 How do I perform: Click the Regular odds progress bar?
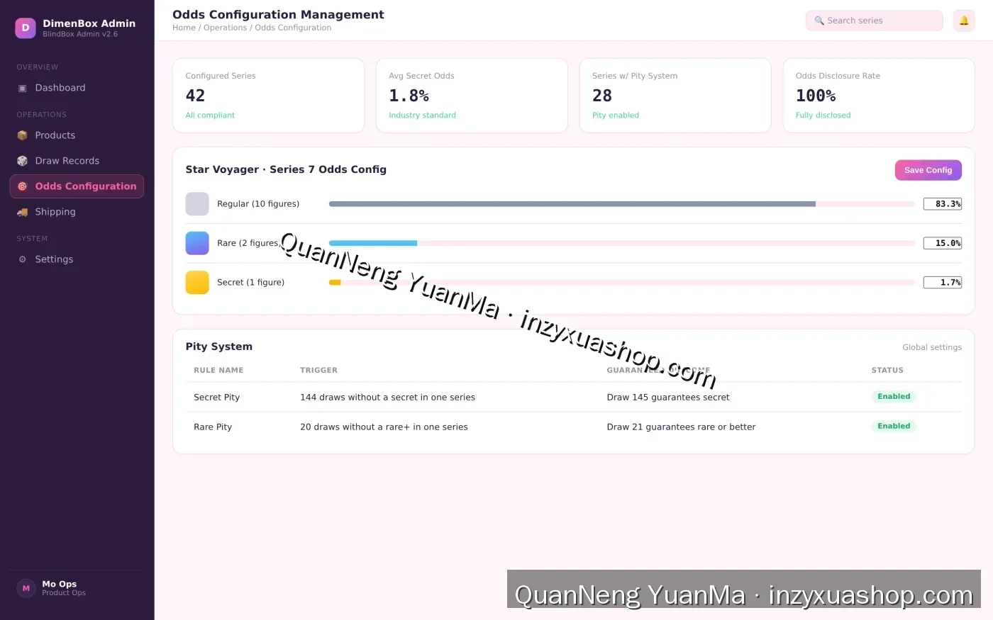click(621, 204)
